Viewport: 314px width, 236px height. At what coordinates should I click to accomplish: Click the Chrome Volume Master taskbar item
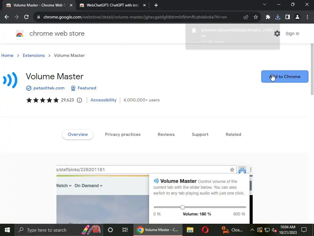[x=158, y=230]
